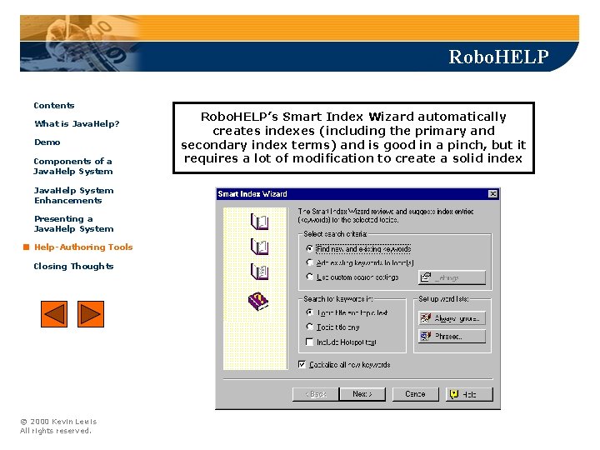Click the top open book icon in wizard
This screenshot has width=600, height=450.
coord(259,222)
